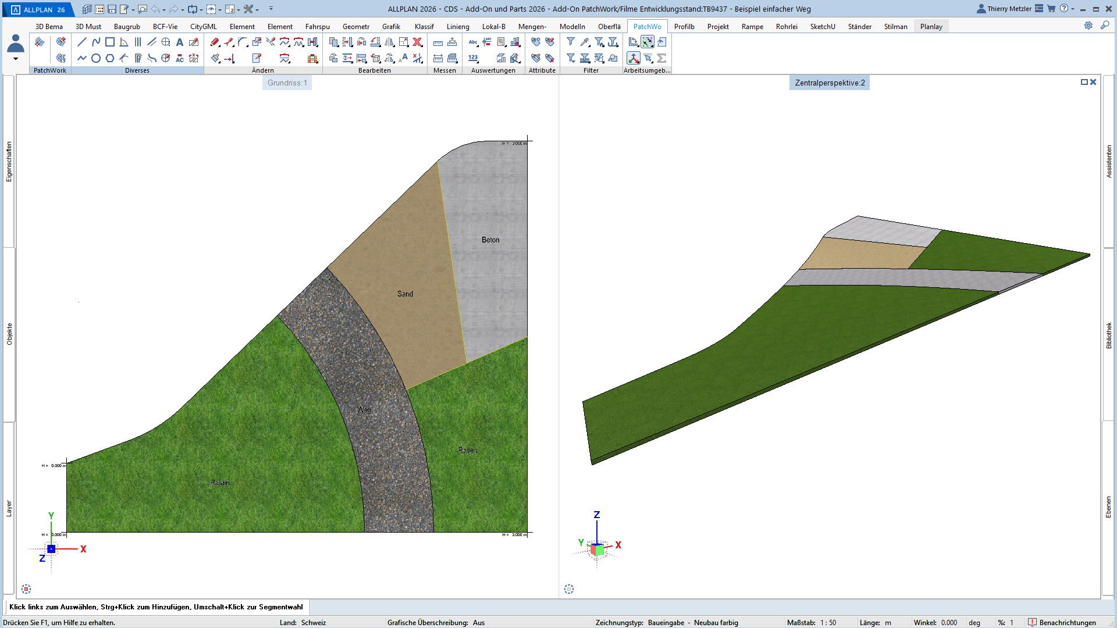
Task: Switch to the Planlay tab
Action: (x=931, y=27)
